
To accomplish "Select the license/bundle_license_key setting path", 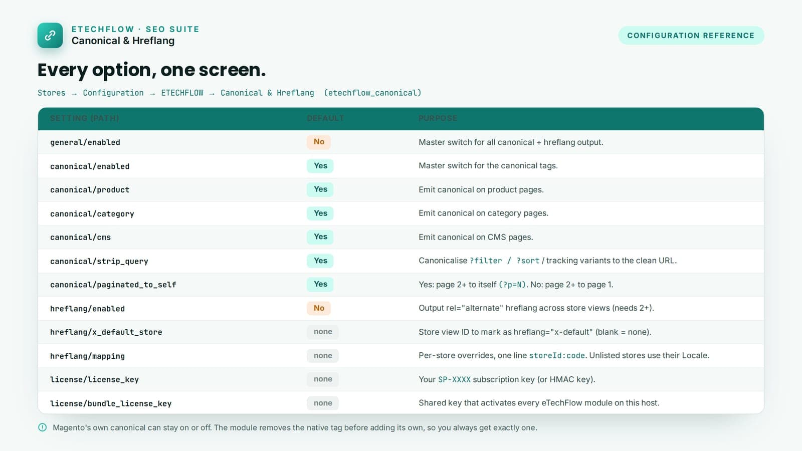I will coord(111,403).
